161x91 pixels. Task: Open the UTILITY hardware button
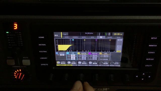click(149, 66)
